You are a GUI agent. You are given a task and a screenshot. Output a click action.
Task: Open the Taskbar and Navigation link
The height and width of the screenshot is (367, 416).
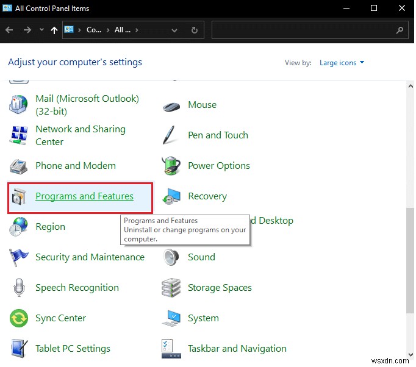237,349
